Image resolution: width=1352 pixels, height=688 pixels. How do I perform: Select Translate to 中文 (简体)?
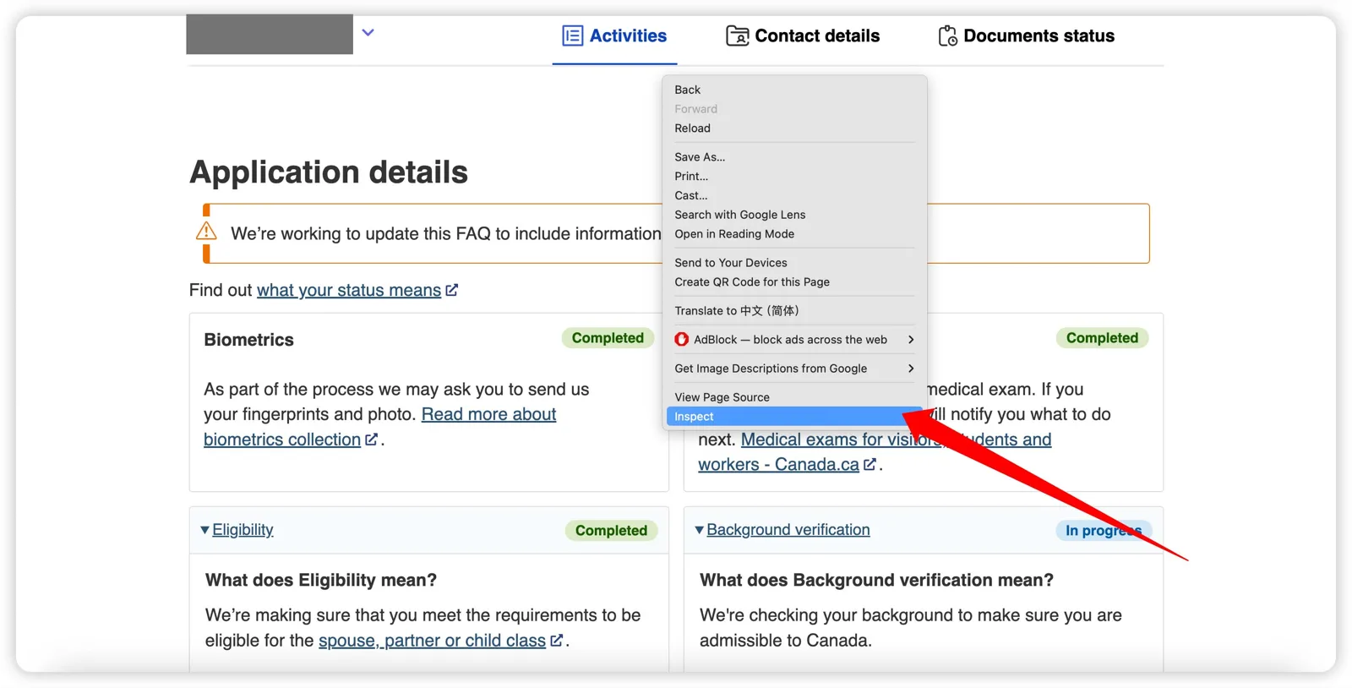[794, 311]
